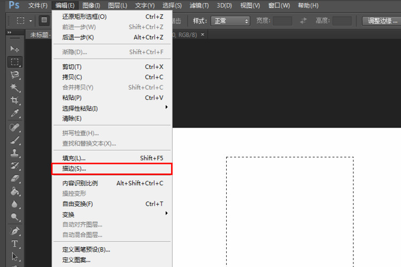Select the Dodge tool
Image resolution: width=401 pixels, height=267 pixels.
14,217
